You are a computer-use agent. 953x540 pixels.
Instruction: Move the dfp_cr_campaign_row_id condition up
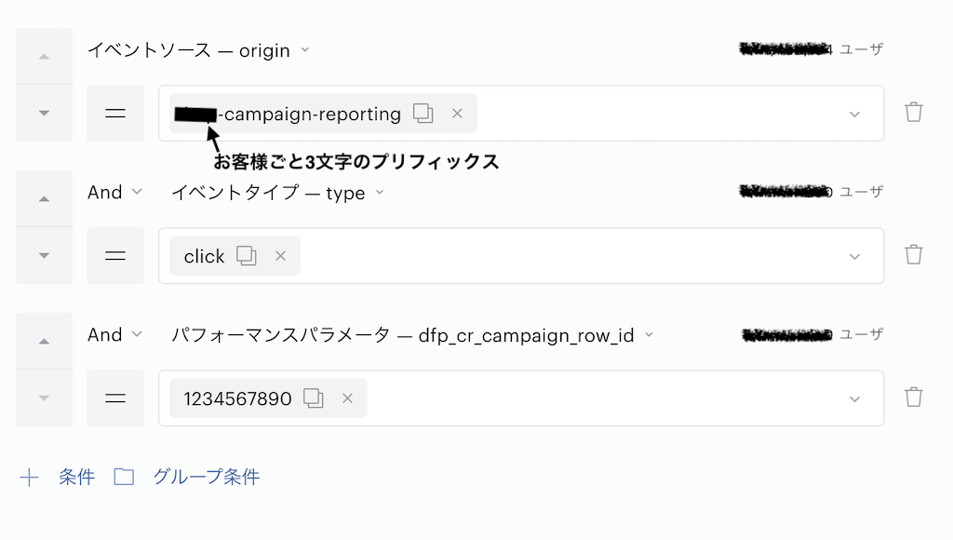(x=44, y=341)
